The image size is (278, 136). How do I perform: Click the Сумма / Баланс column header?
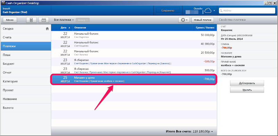click(x=205, y=28)
